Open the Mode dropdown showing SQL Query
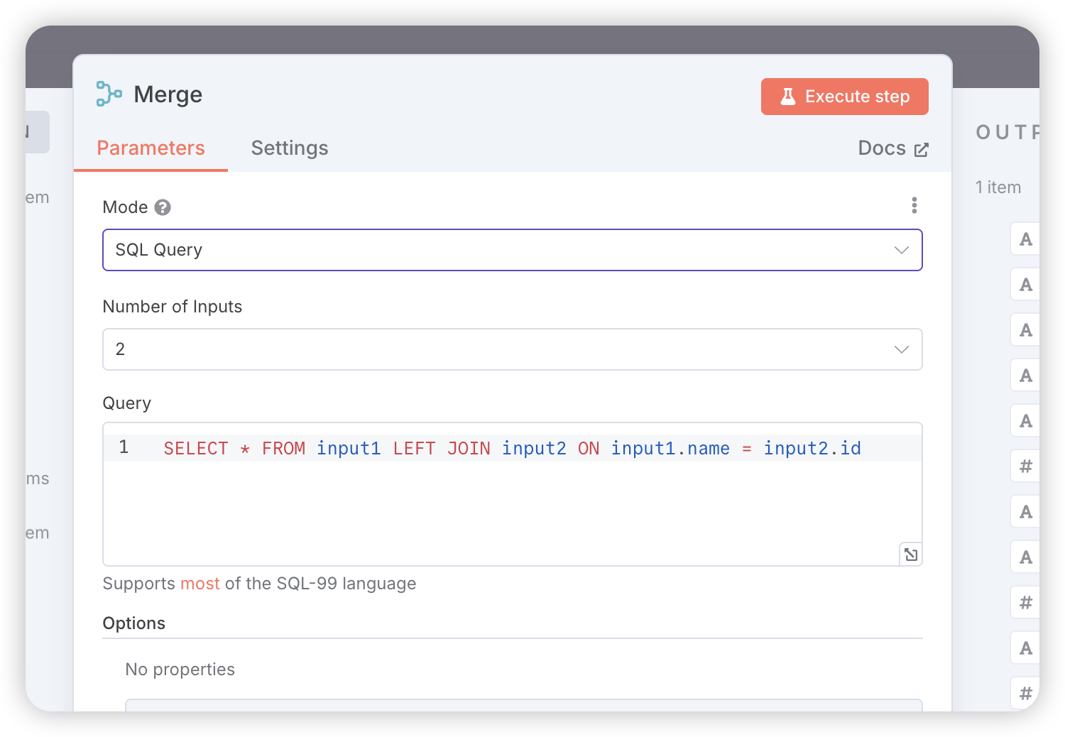 click(x=512, y=250)
